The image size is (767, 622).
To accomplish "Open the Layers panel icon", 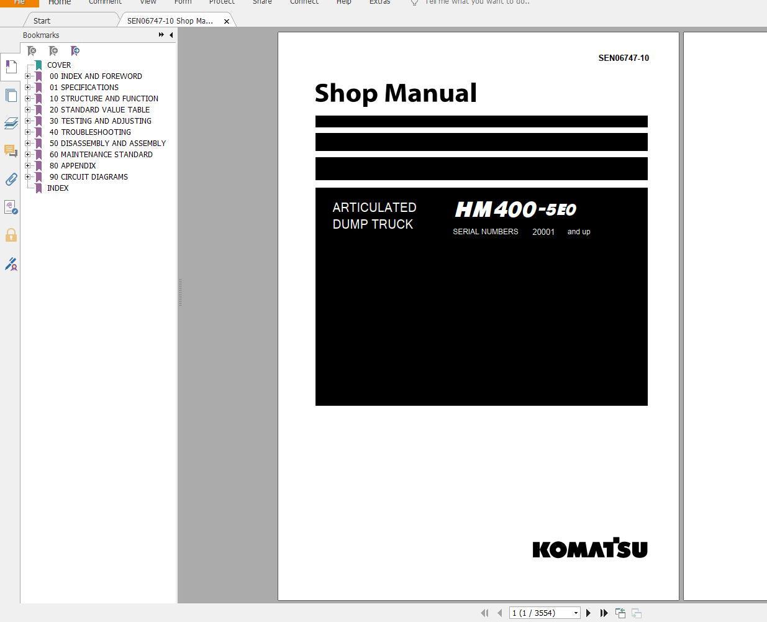I will (x=11, y=123).
